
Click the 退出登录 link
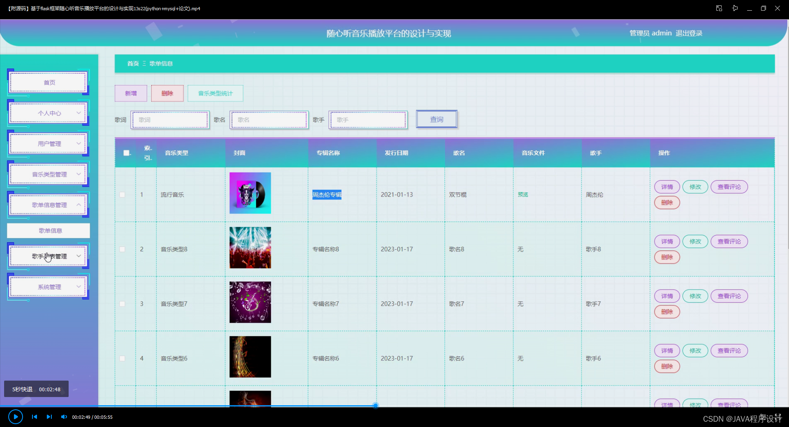pyautogui.click(x=689, y=33)
